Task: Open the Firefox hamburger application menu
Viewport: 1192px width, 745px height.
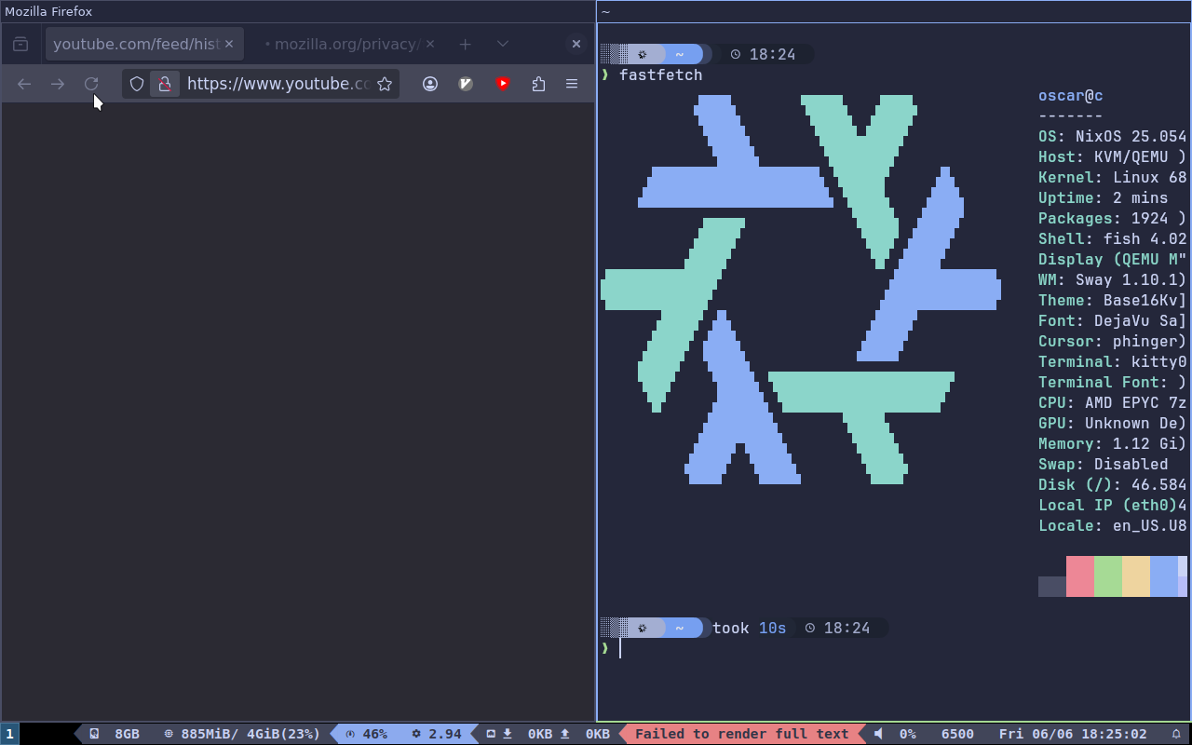Action: 572,84
